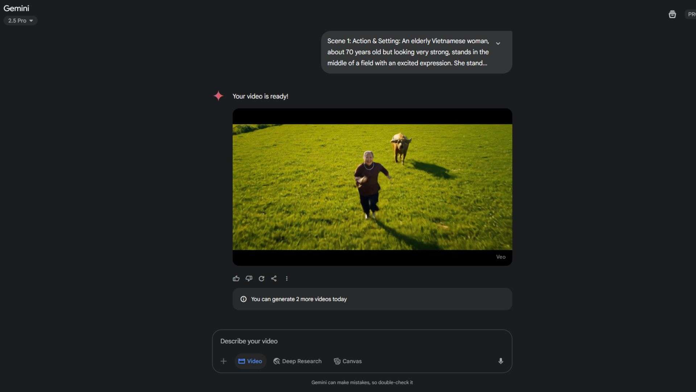The height and width of the screenshot is (392, 696).
Task: Click the thumbs up icon
Action: coord(236,278)
